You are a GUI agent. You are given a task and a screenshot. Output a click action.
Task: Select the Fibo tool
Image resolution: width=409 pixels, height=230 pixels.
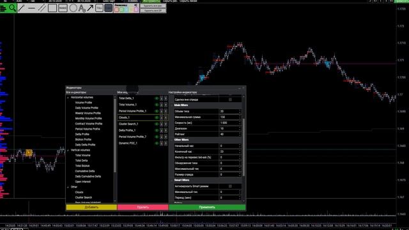[99, 8]
